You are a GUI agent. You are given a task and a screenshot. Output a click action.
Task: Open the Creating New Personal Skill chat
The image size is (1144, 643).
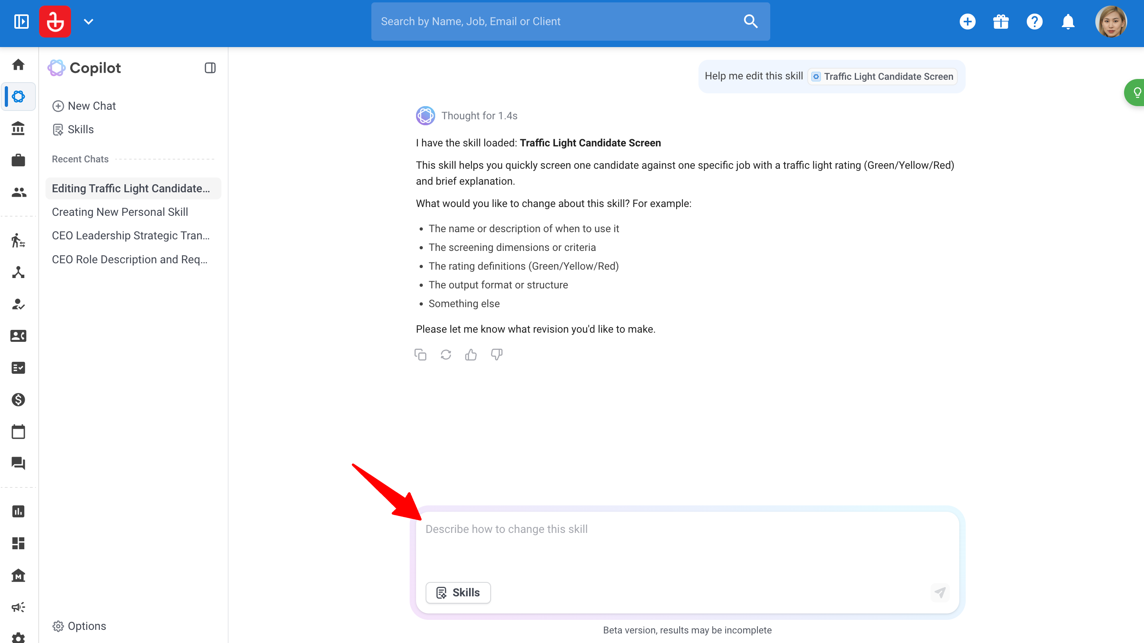120,212
